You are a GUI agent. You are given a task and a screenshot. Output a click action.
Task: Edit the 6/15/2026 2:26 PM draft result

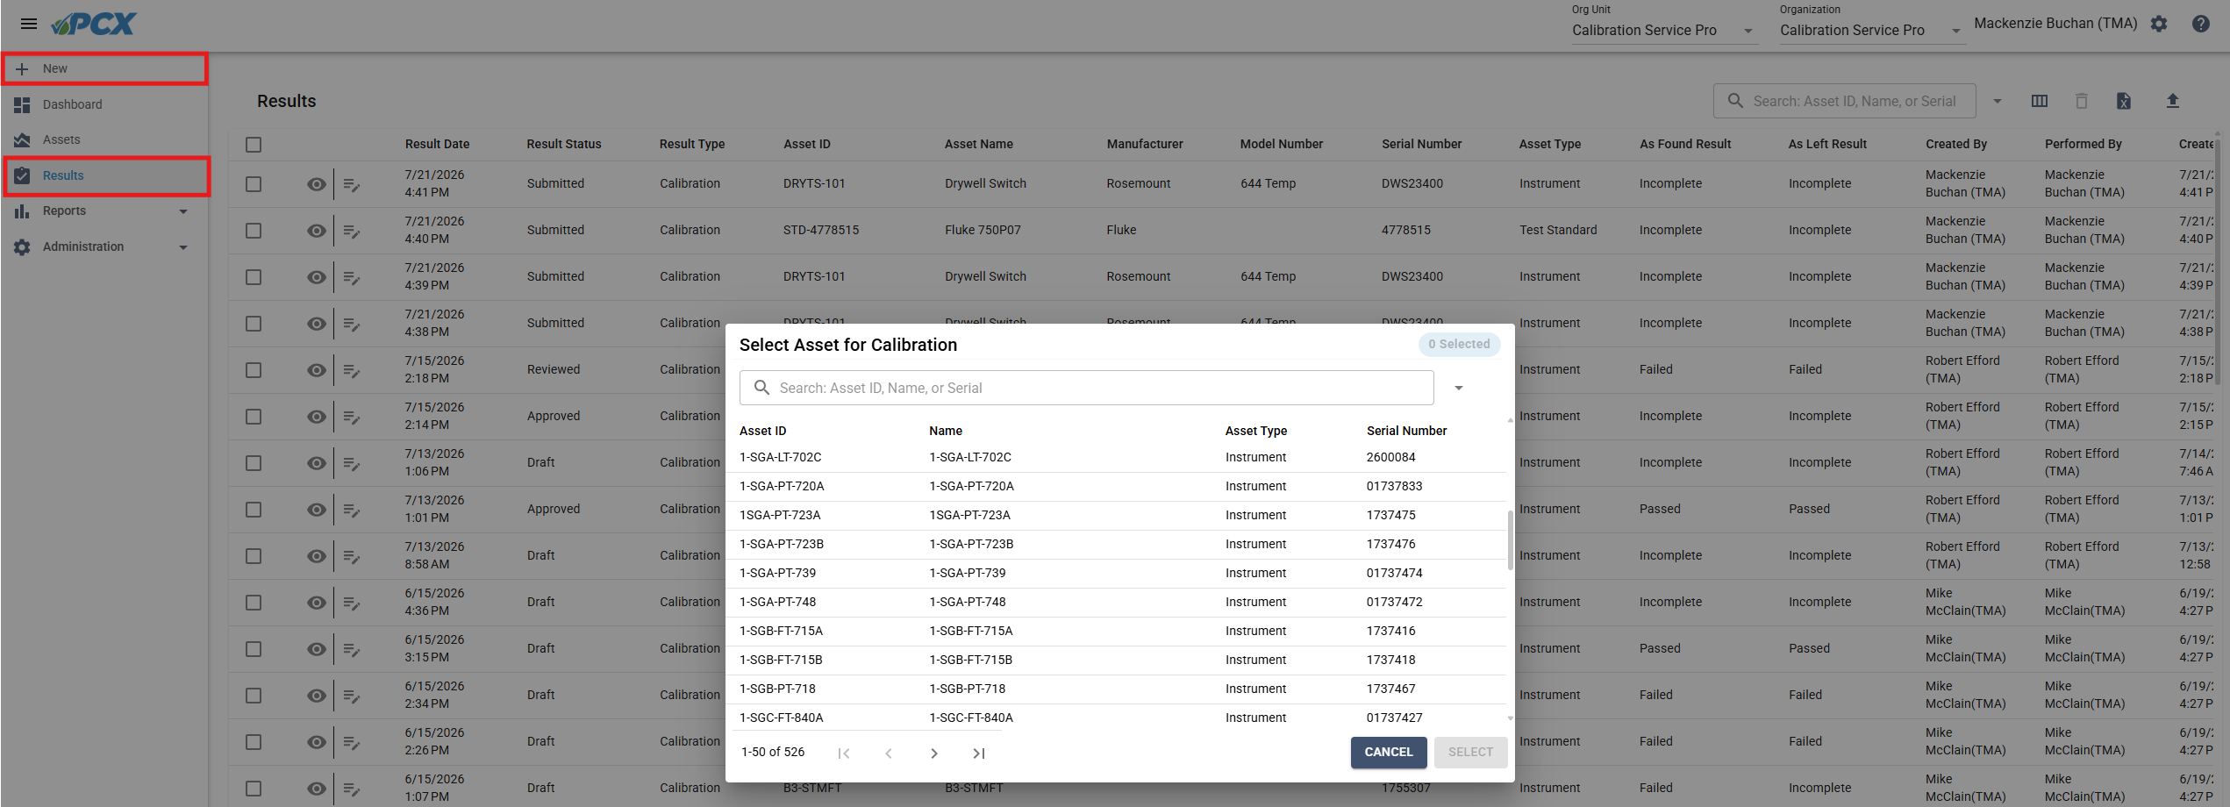[x=352, y=742]
